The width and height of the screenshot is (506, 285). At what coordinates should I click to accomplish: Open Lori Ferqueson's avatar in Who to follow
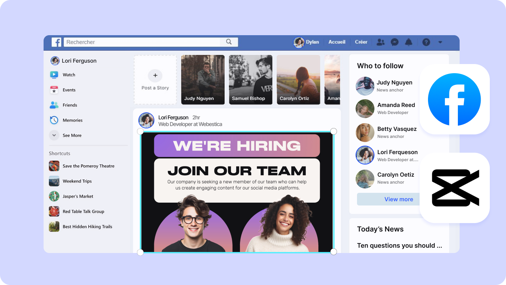click(365, 155)
